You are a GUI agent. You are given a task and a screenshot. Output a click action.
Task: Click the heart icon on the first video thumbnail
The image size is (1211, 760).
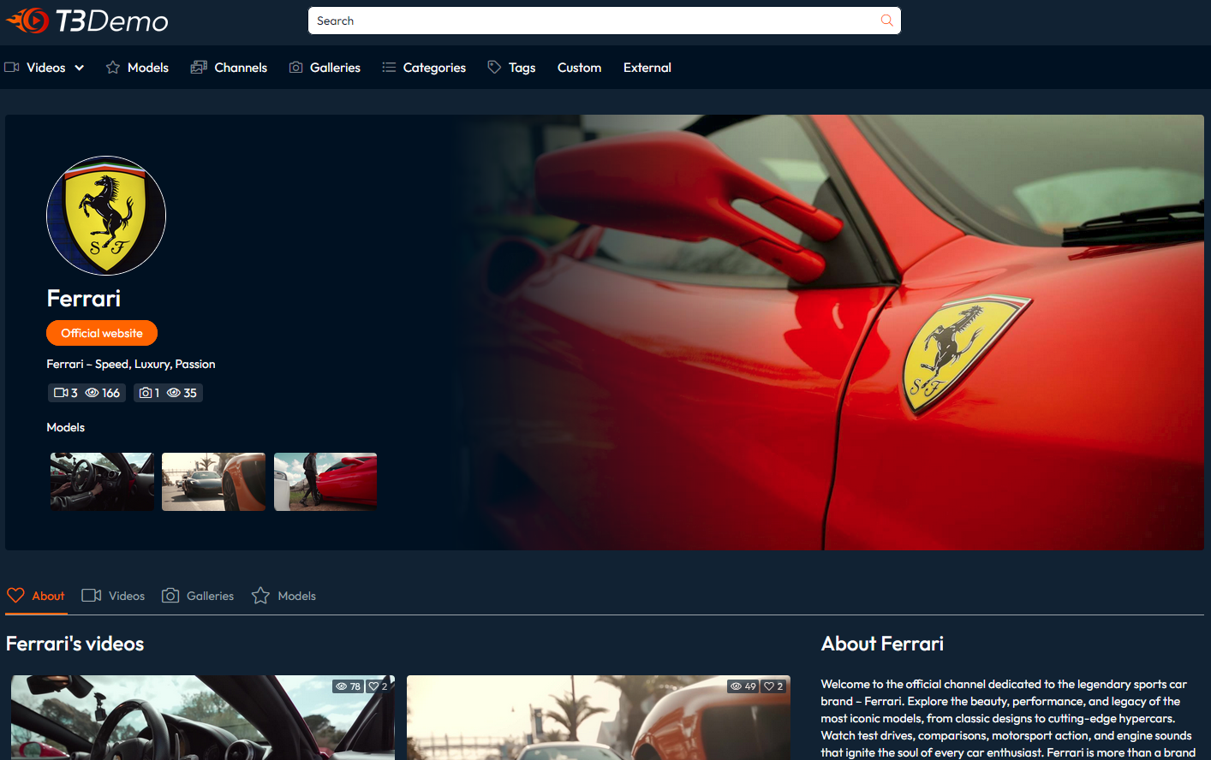[374, 686]
